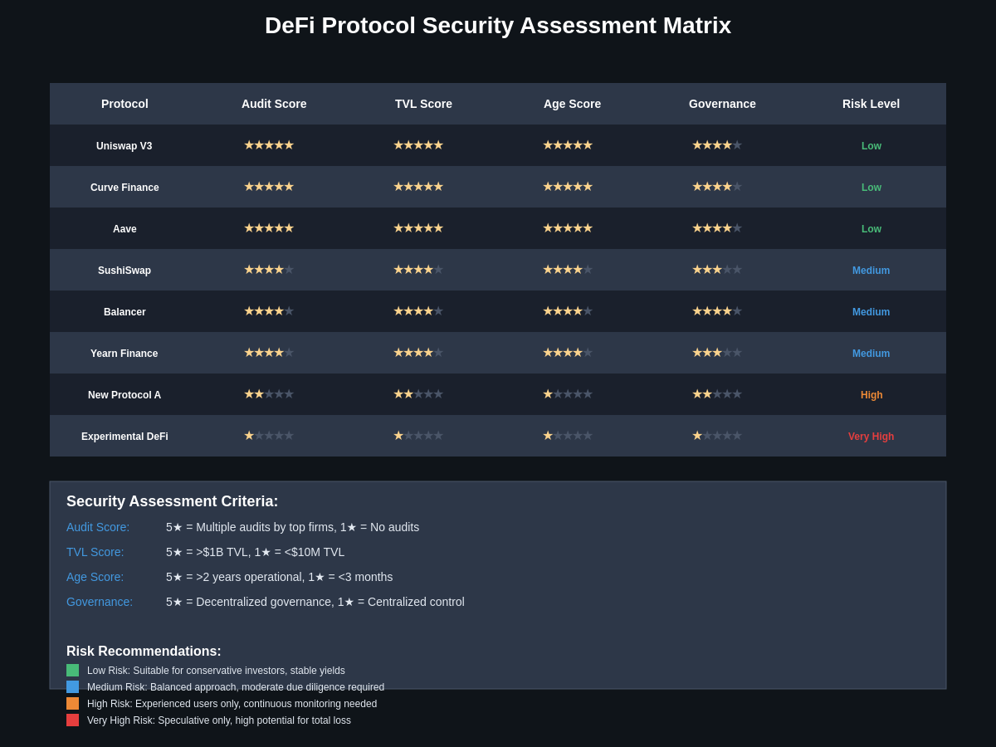Click the Risk Recommendations heading
Screen dimensions: 996x747
coord(144,652)
